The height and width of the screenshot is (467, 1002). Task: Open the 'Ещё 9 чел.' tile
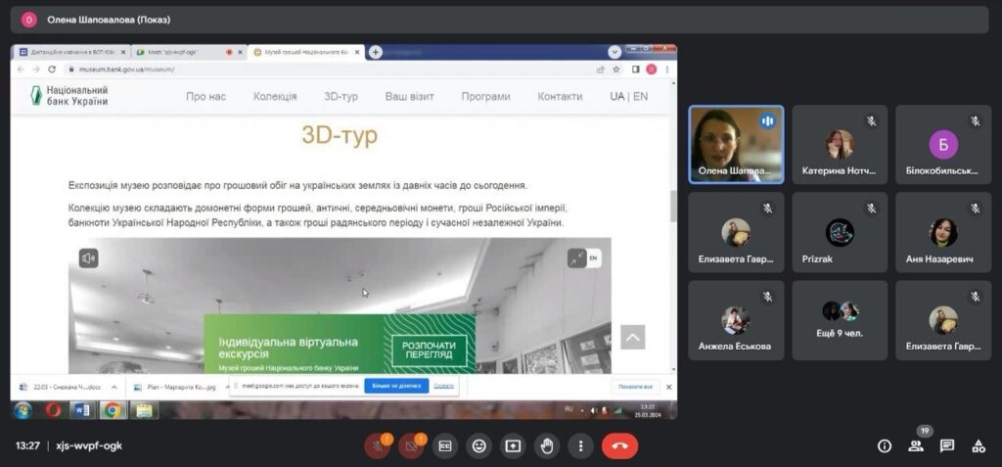[x=840, y=320]
